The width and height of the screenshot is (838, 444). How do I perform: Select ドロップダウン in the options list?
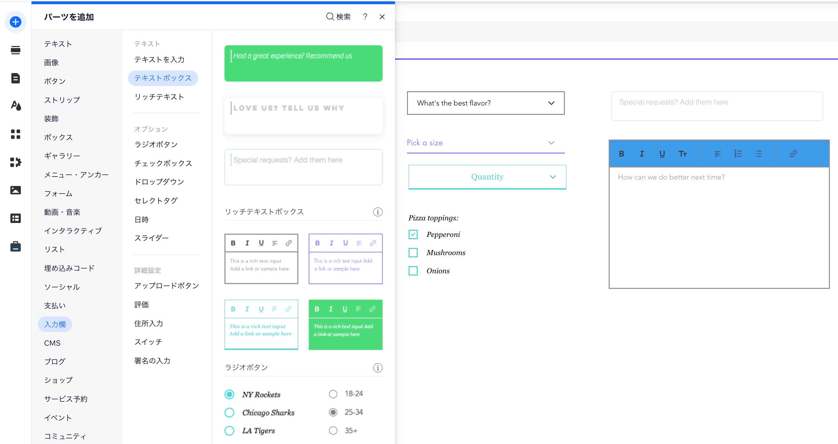[159, 182]
